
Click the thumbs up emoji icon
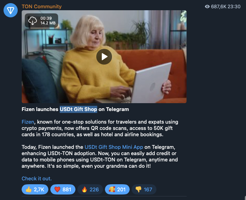pyautogui.click(x=29, y=189)
